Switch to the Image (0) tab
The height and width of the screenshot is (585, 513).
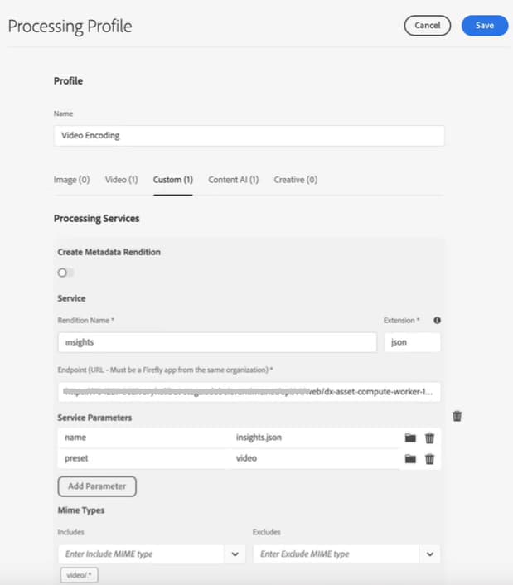[71, 180]
